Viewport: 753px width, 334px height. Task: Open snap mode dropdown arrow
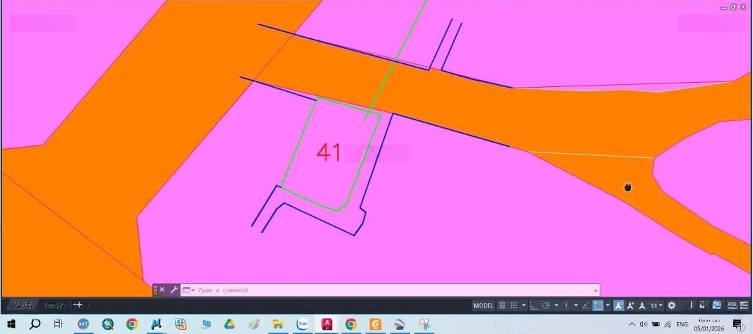[524, 305]
